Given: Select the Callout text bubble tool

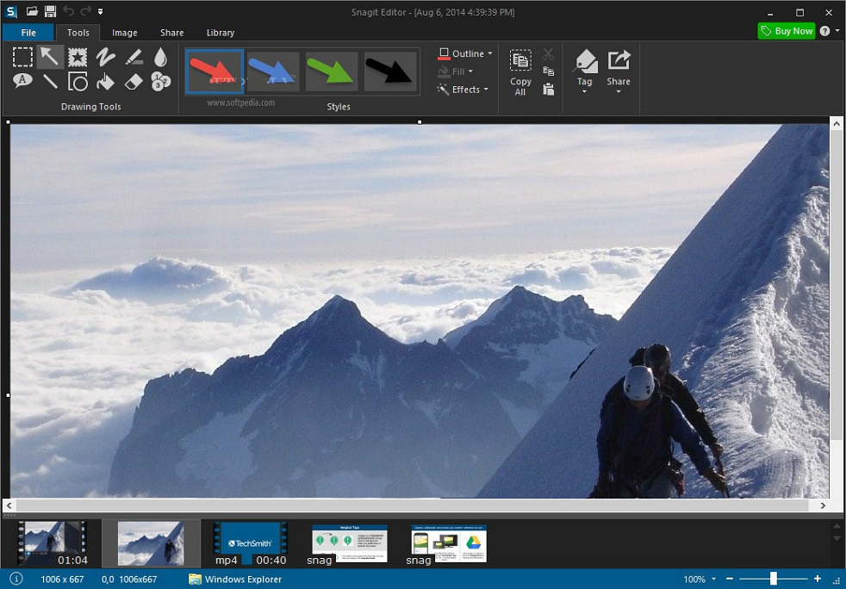Looking at the screenshot, I should pos(22,82).
